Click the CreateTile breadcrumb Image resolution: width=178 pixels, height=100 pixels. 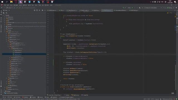click(x=85, y=95)
